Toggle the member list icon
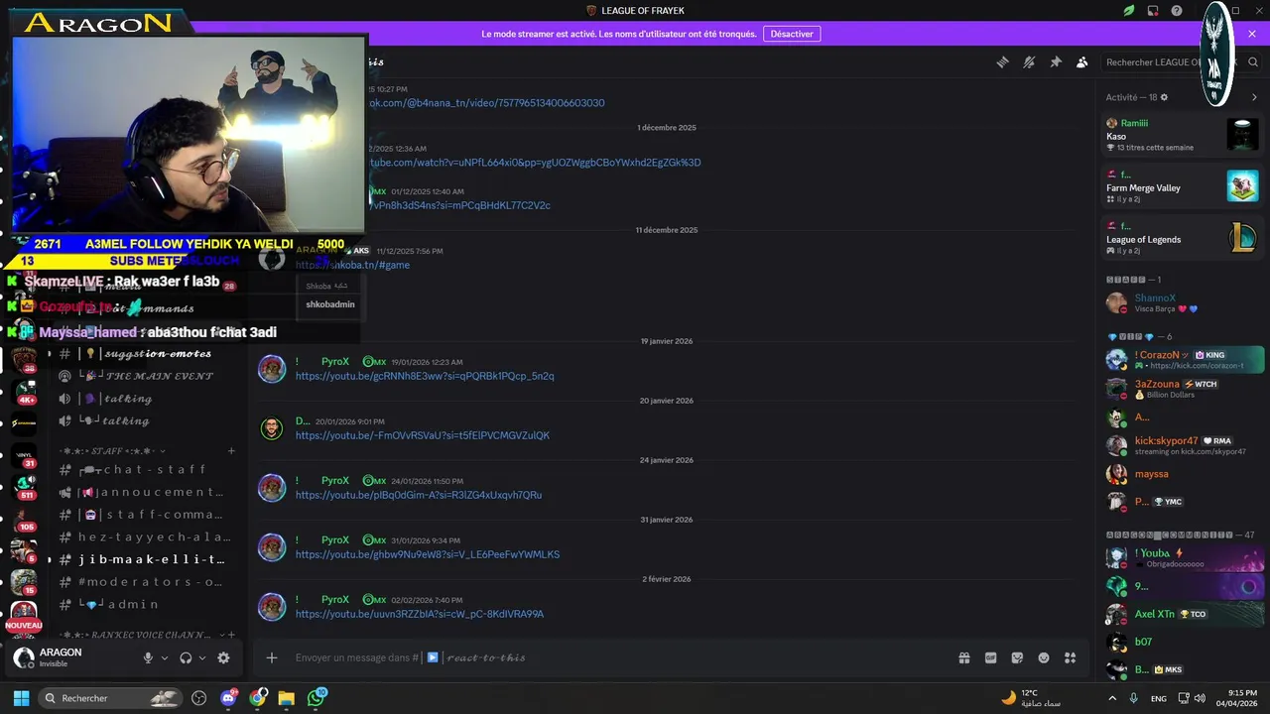The height and width of the screenshot is (714, 1270). click(1082, 61)
